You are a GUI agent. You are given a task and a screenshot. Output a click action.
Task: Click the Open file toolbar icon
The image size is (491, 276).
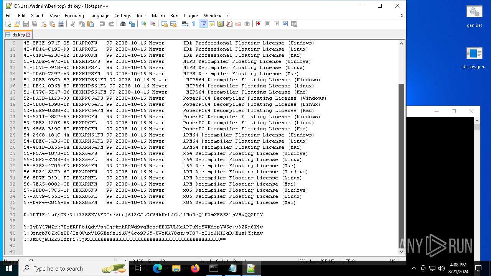click(x=17, y=24)
